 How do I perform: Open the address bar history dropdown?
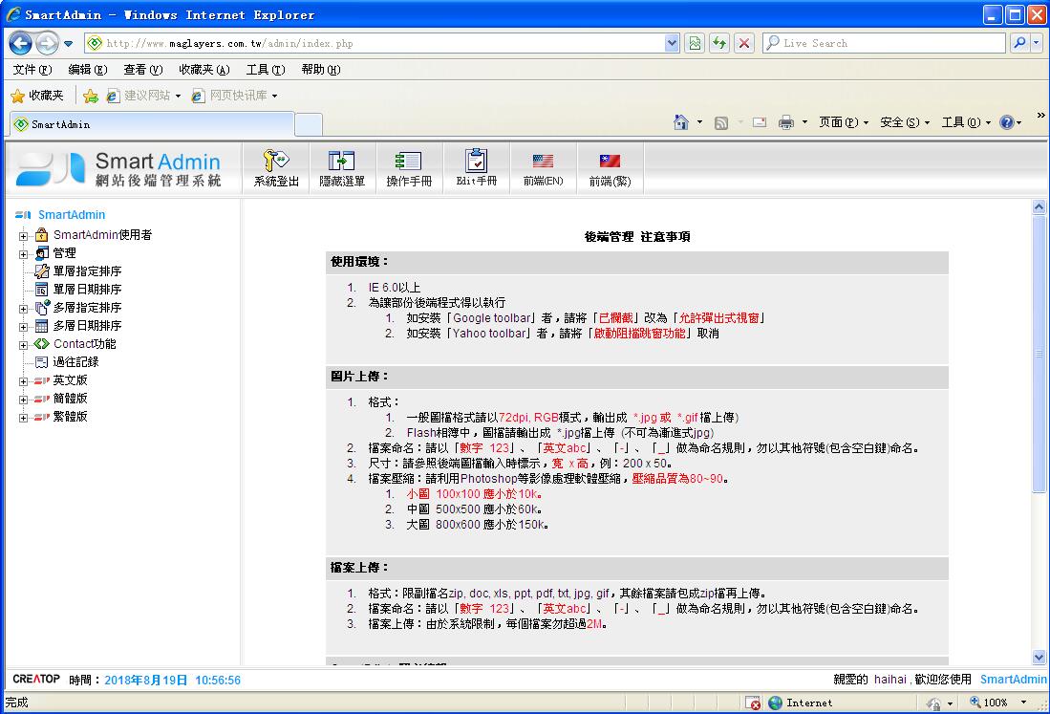point(672,44)
